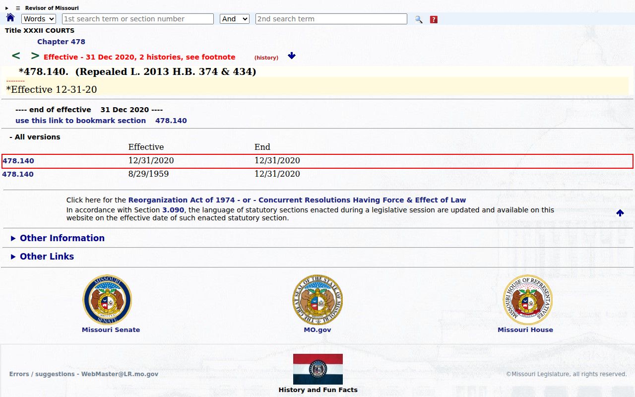Open the Missouri flag image
This screenshot has height=397, width=635.
pos(318,369)
